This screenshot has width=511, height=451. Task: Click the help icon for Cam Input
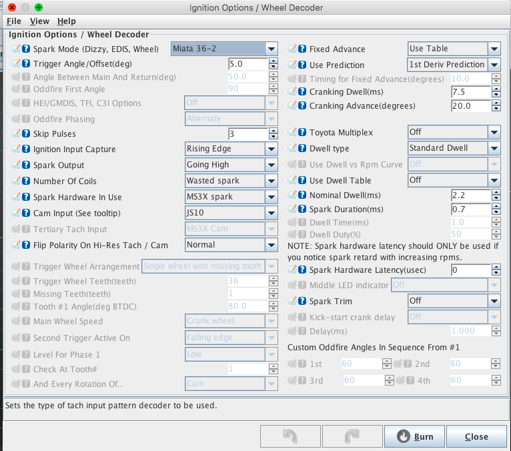pos(27,213)
